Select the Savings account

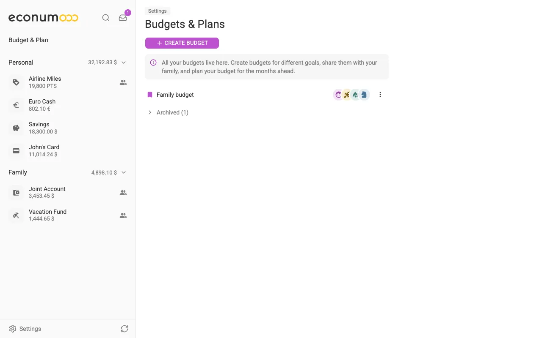68,128
